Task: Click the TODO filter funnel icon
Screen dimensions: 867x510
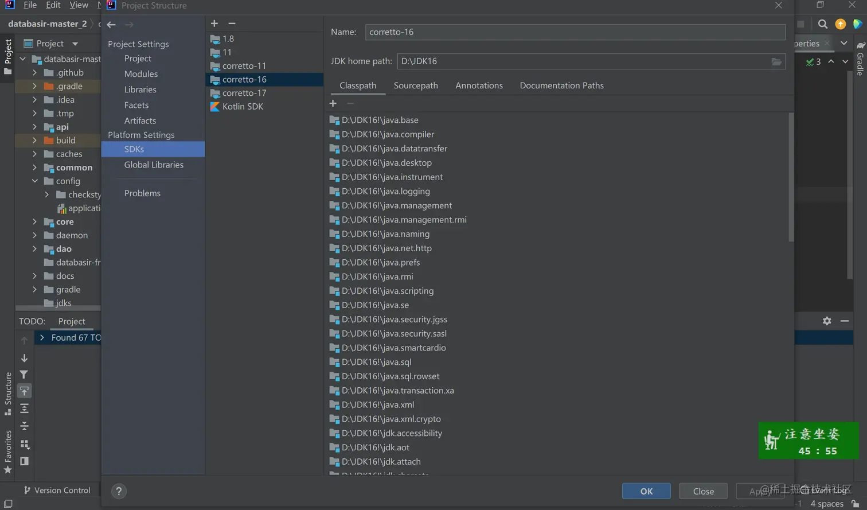Action: pyautogui.click(x=24, y=375)
